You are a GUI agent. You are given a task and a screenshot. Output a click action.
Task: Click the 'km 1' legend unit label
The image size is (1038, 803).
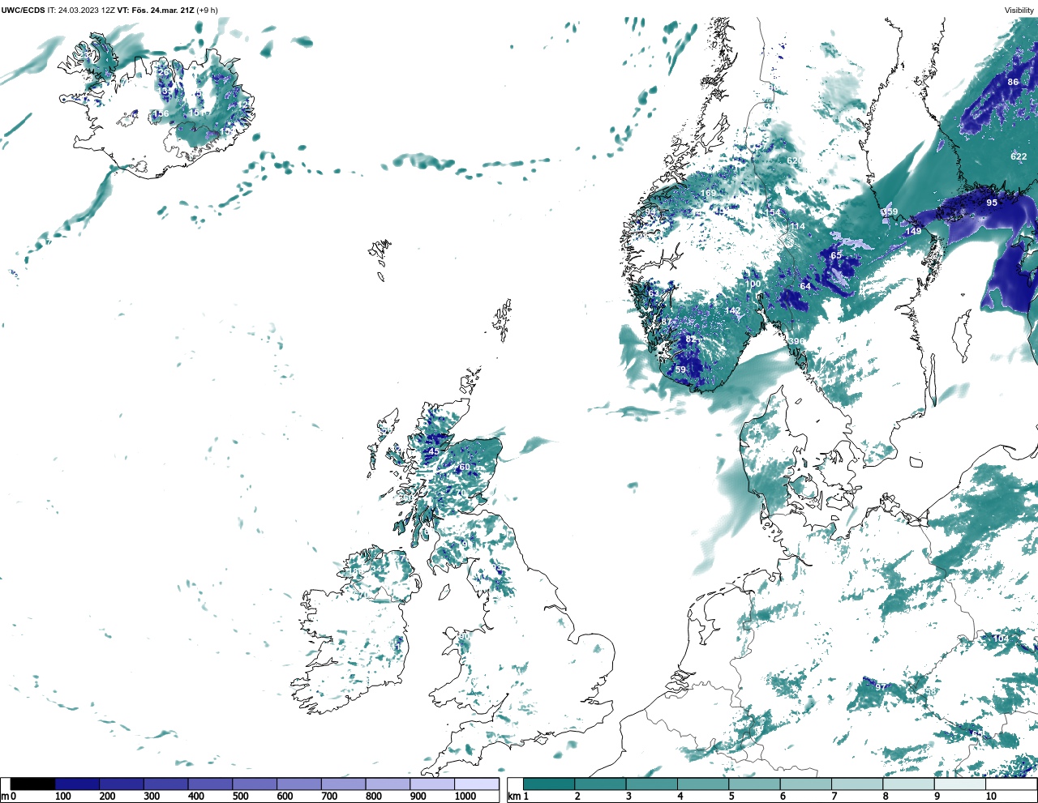[517, 797]
